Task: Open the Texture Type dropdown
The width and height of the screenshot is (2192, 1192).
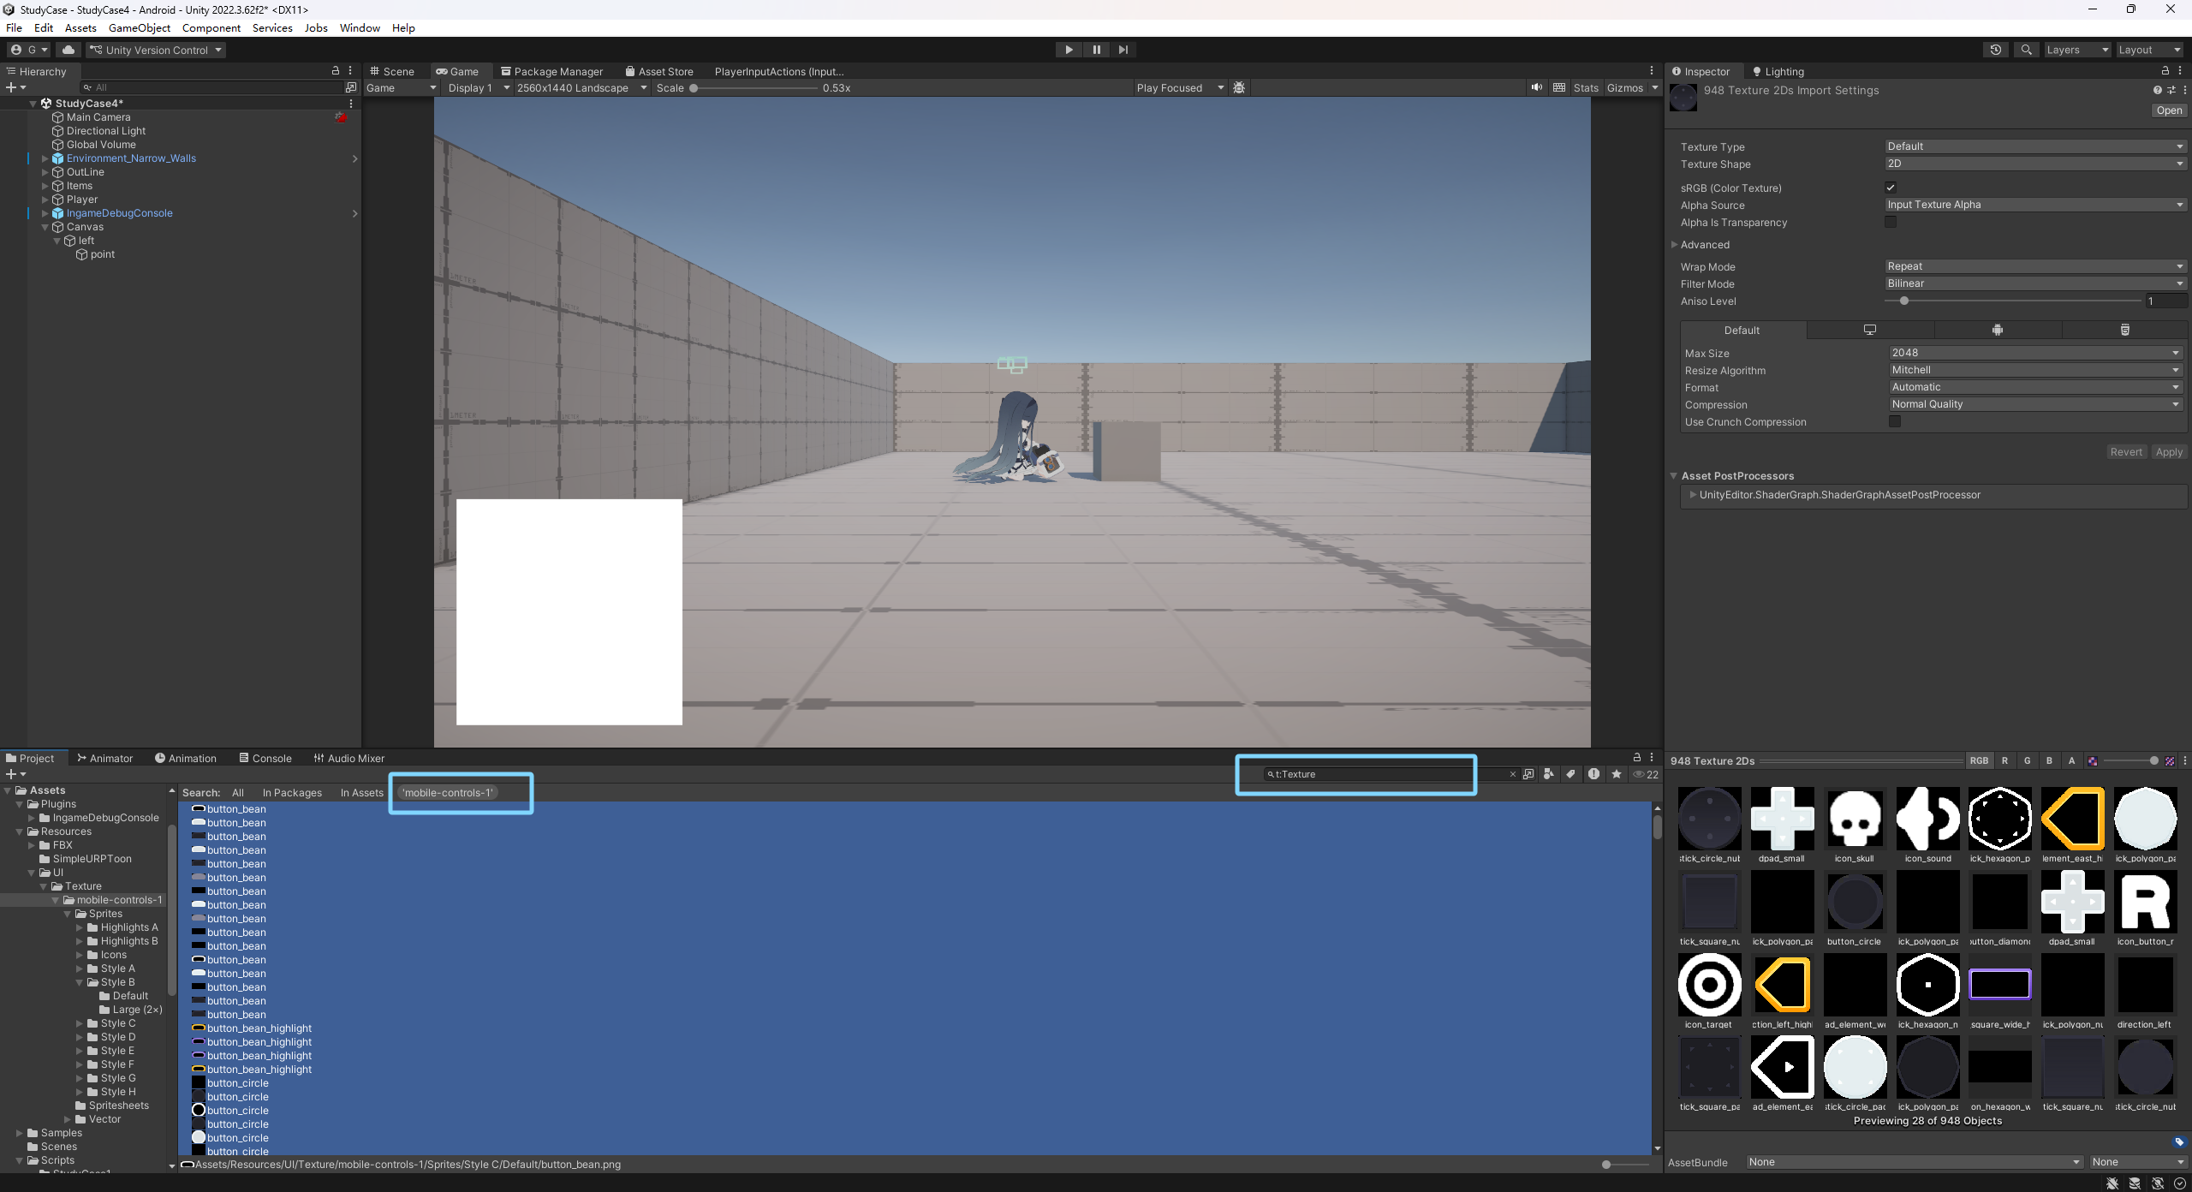Action: (x=2034, y=146)
